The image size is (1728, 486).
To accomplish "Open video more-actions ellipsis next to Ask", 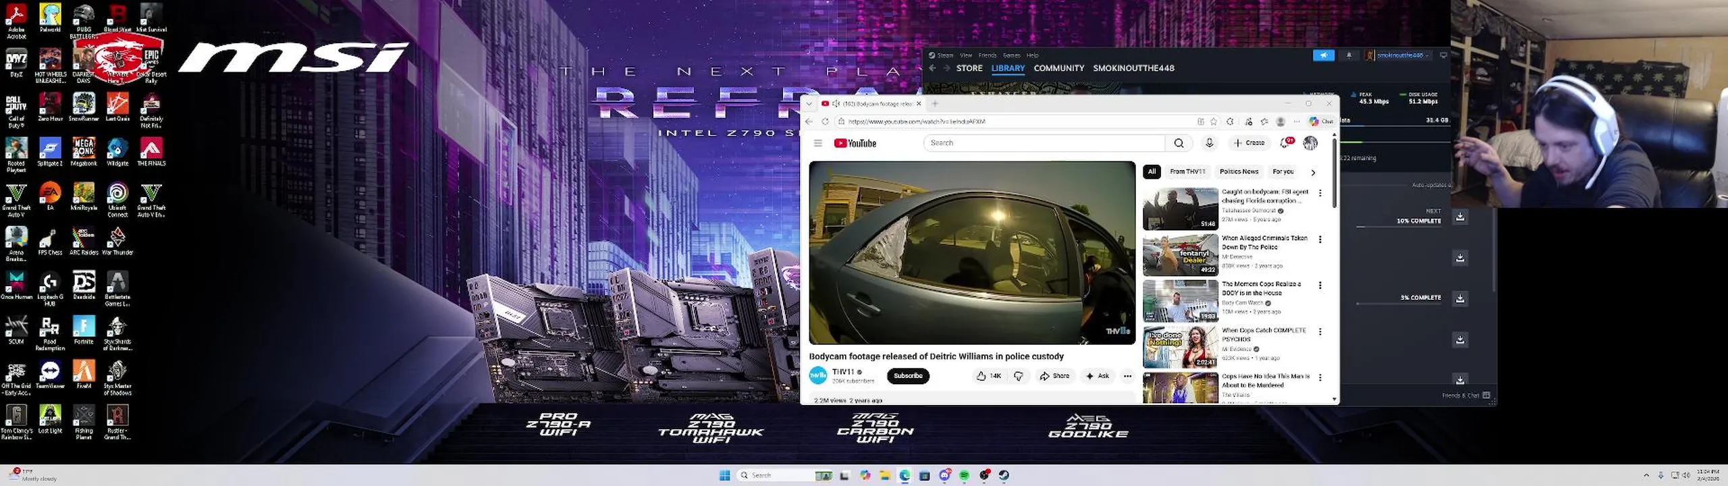I will tap(1127, 376).
